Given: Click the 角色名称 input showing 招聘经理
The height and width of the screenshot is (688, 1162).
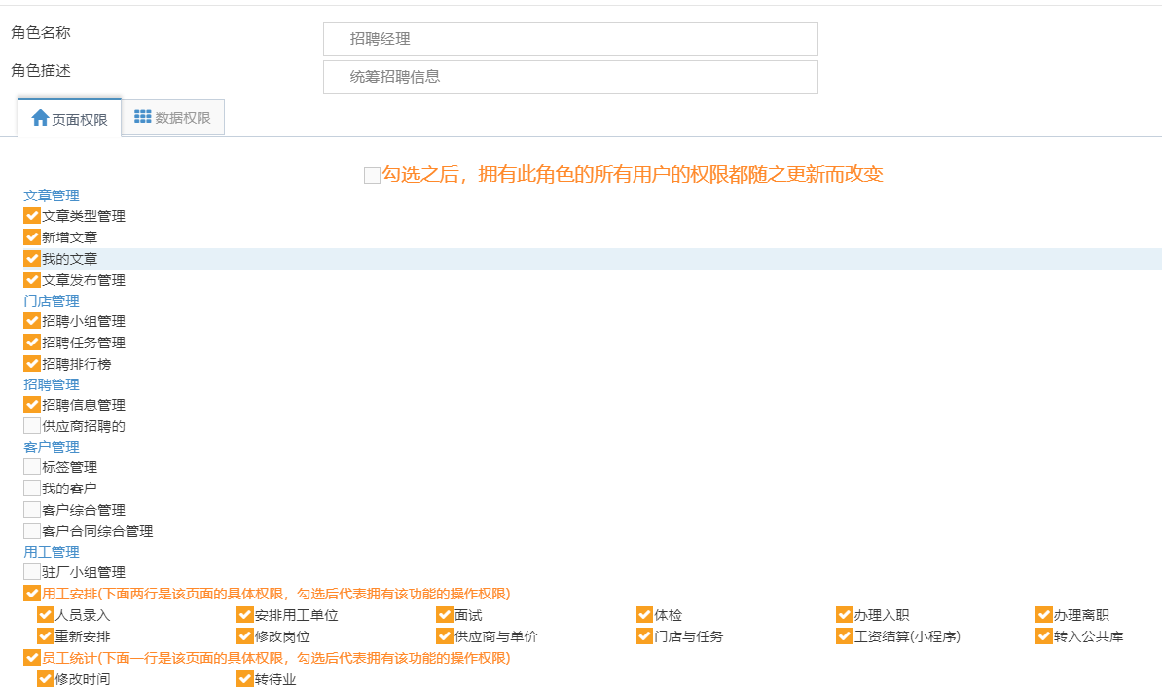Looking at the screenshot, I should click(570, 39).
